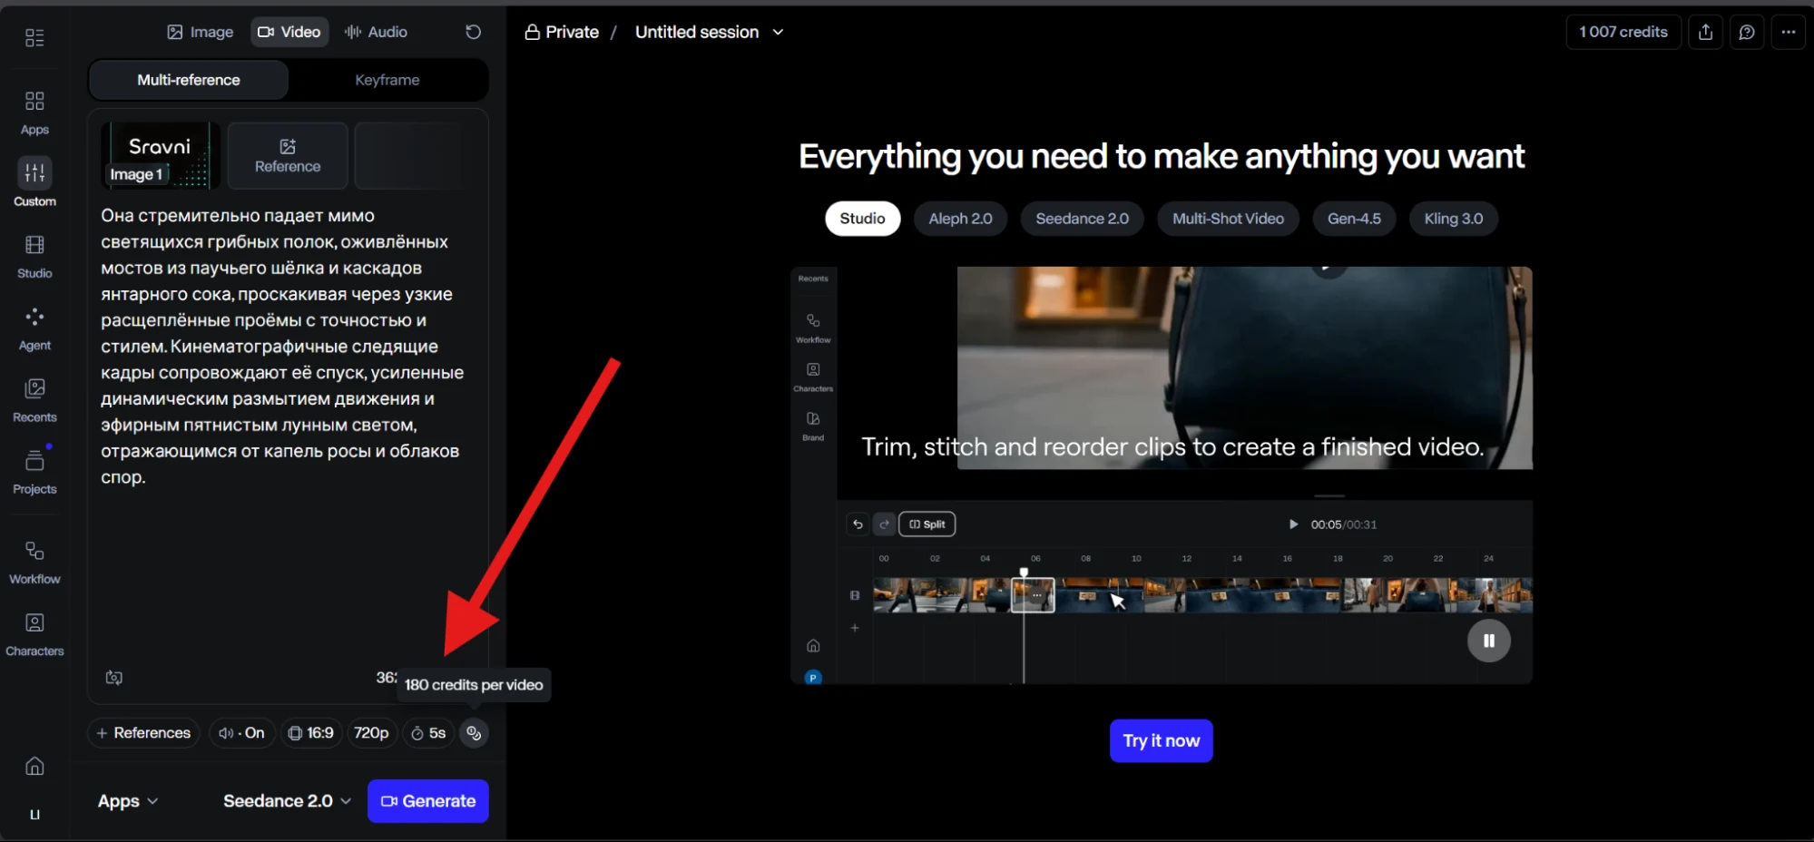This screenshot has width=1814, height=842.
Task: Select Multi-reference mode
Action: pyautogui.click(x=189, y=80)
